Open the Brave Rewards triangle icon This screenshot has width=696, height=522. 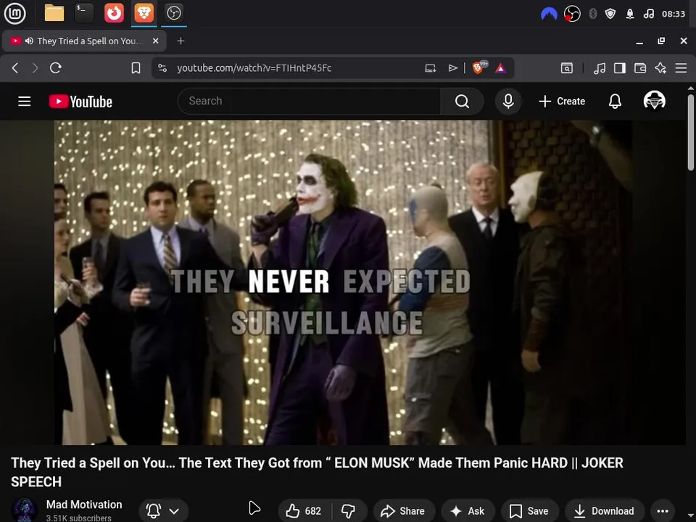pos(501,68)
